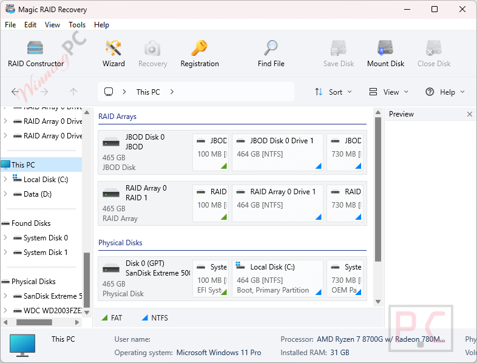Go forward with the right arrow

click(44, 92)
